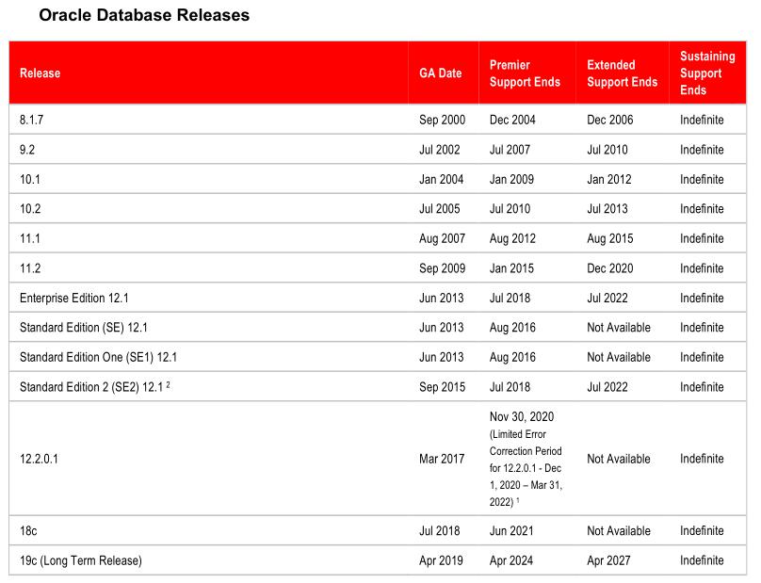Image resolution: width=761 pixels, height=583 pixels.
Task: Click 'Jul 2018' GA date in 18c row
Action: 439,530
